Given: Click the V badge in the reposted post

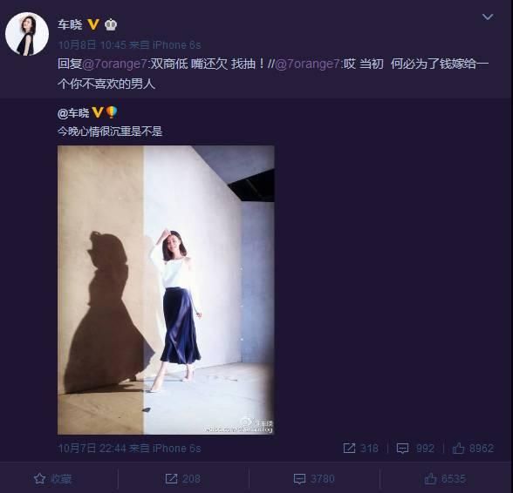Looking at the screenshot, I should pos(98,112).
